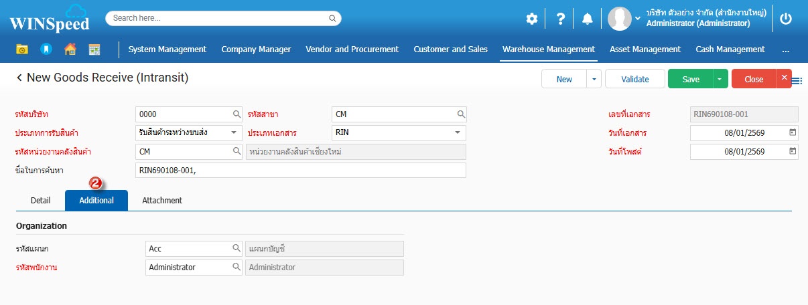This screenshot has height=305, width=808.
Task: Click the power logout icon
Action: click(786, 19)
